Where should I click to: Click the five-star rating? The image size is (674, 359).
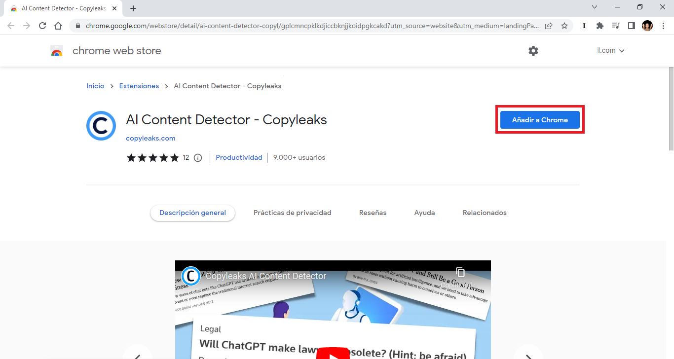pyautogui.click(x=152, y=158)
